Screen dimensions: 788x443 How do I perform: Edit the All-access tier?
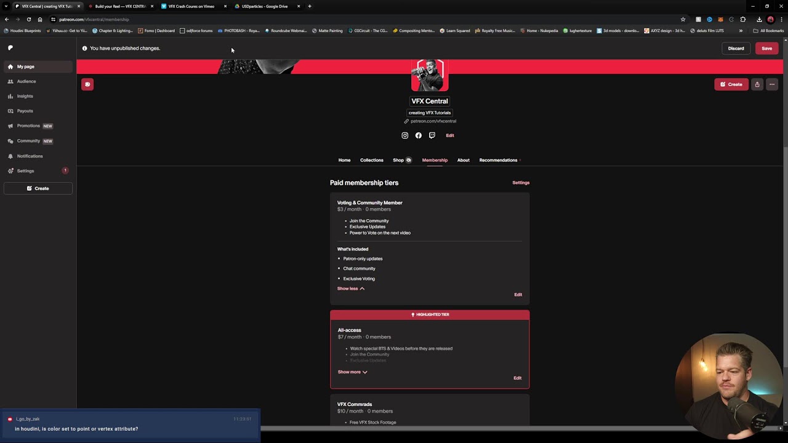point(518,378)
